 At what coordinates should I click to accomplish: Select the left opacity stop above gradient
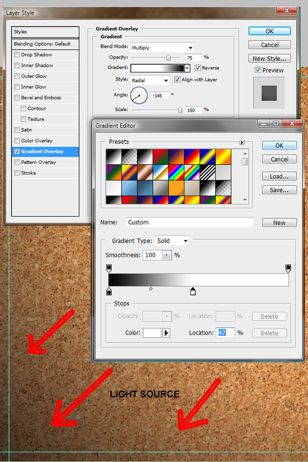109,268
